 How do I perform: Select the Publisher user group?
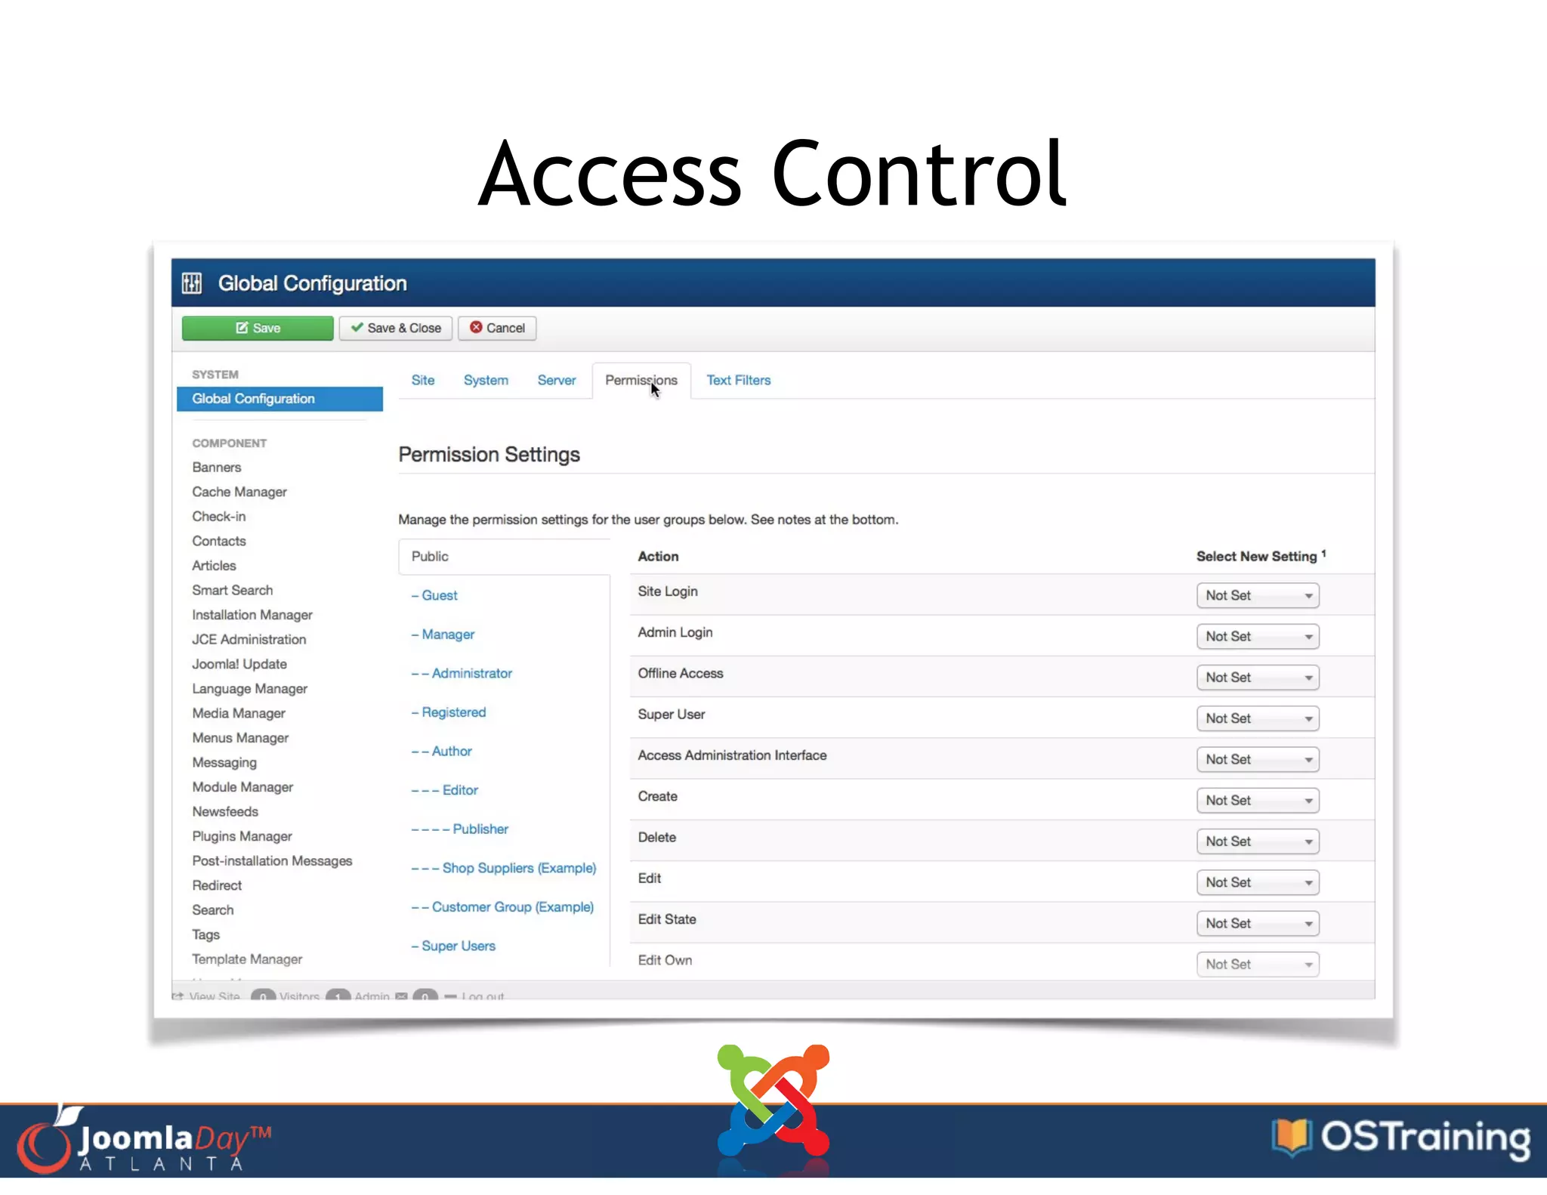[460, 829]
